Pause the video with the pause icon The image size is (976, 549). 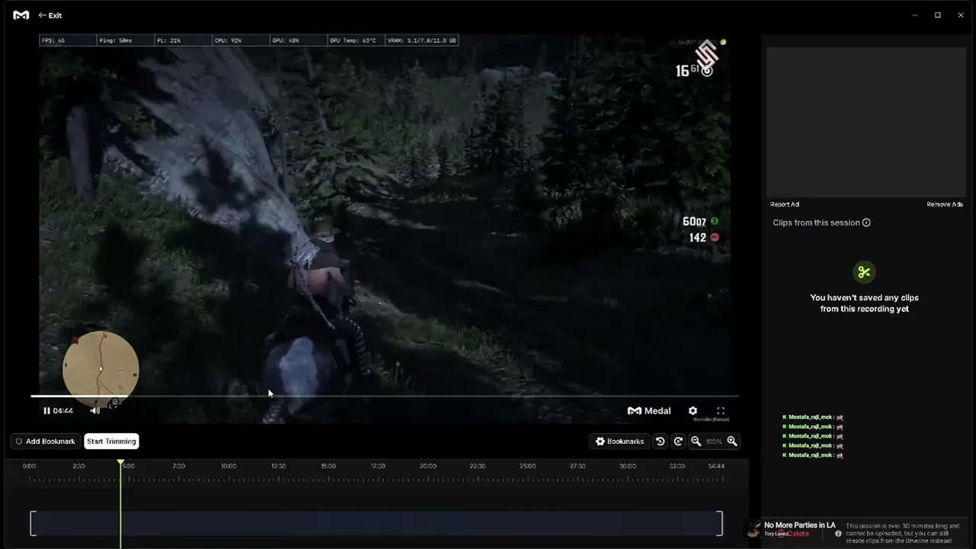pyautogui.click(x=47, y=410)
